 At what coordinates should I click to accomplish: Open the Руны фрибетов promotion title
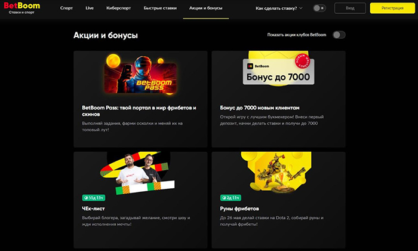coord(239,209)
